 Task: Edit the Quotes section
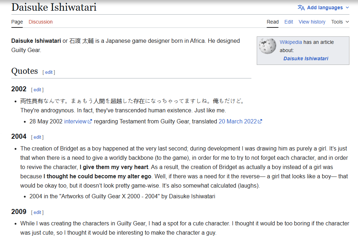click(x=49, y=72)
